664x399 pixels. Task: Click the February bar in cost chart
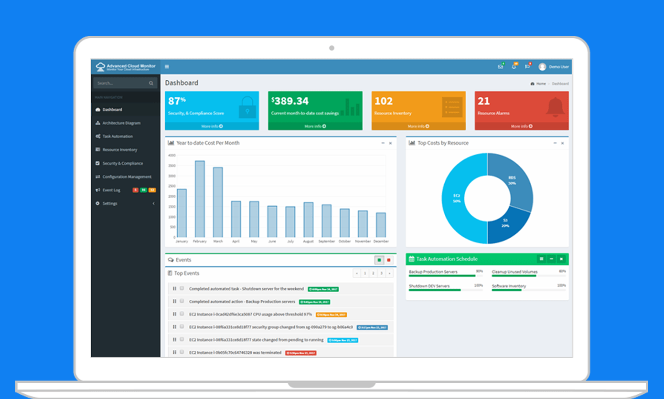200,199
